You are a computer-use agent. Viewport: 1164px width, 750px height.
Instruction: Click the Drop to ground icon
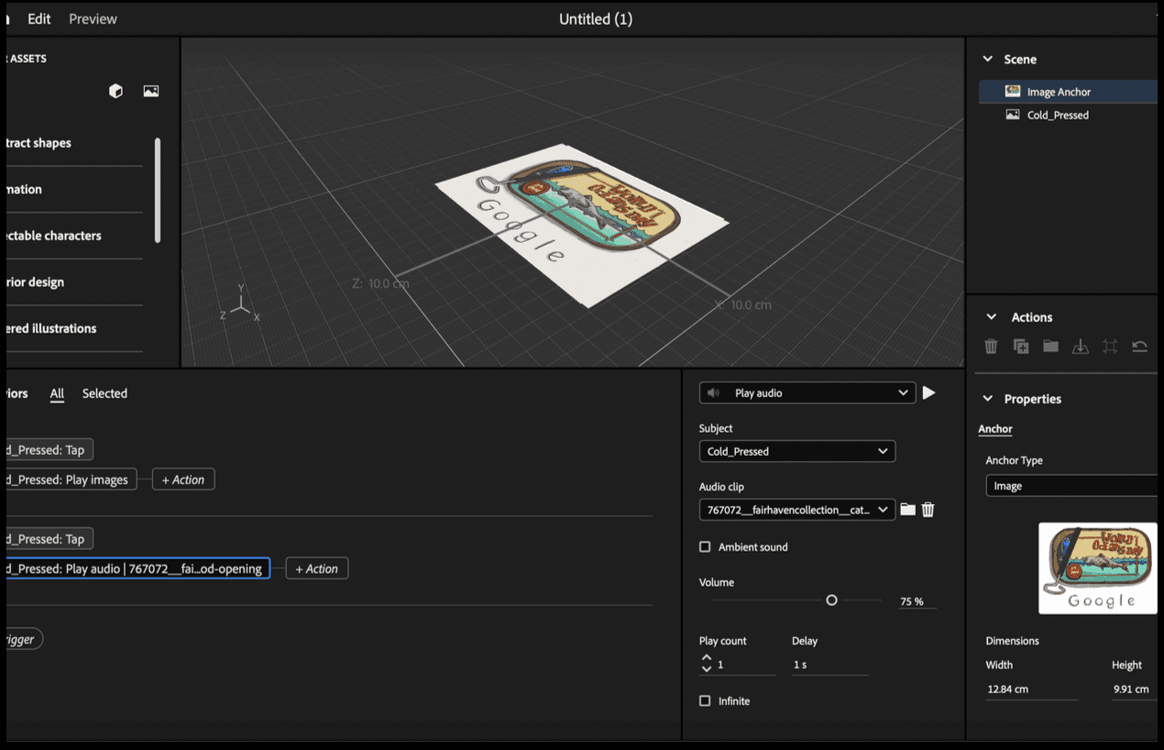[1081, 347]
